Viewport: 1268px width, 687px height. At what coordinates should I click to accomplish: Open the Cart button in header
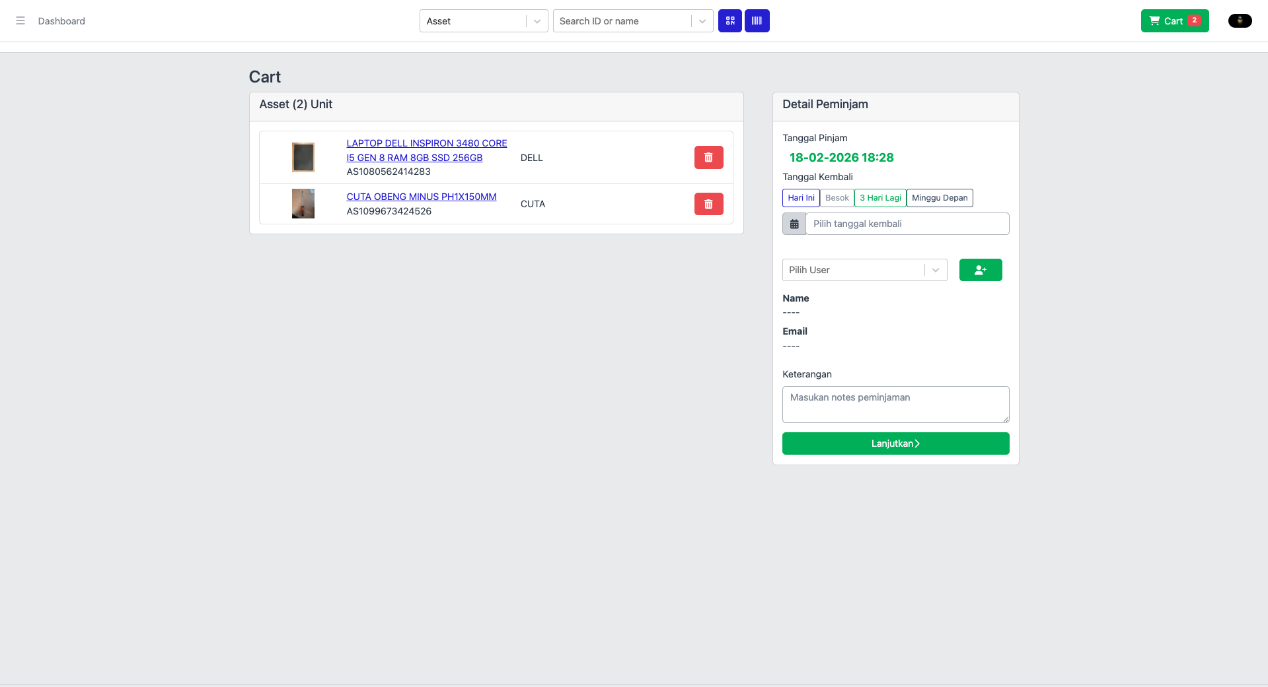coord(1174,21)
